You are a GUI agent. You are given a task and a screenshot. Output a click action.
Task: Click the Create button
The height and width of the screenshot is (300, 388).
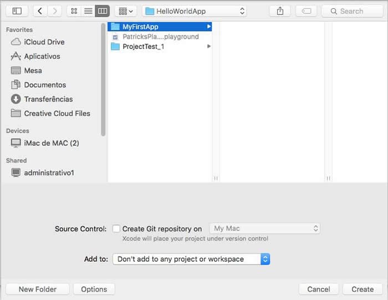click(x=363, y=289)
